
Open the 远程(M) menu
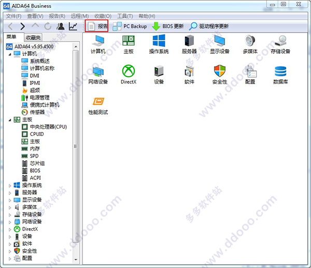[80, 16]
